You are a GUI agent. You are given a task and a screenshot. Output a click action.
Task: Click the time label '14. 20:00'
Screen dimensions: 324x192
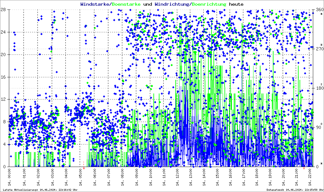[283, 177]
